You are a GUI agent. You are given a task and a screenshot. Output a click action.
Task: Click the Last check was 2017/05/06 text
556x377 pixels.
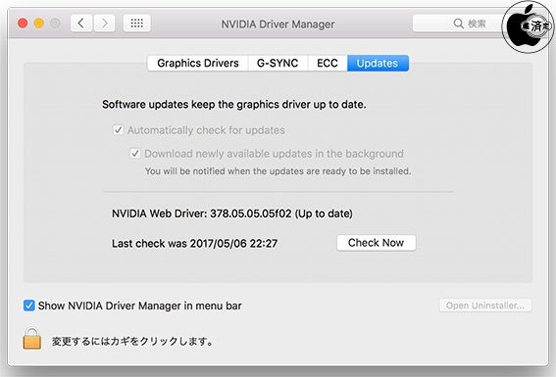tap(195, 244)
